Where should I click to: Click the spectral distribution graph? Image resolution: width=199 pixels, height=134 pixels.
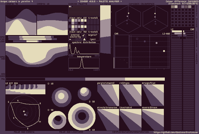coord(84,49)
